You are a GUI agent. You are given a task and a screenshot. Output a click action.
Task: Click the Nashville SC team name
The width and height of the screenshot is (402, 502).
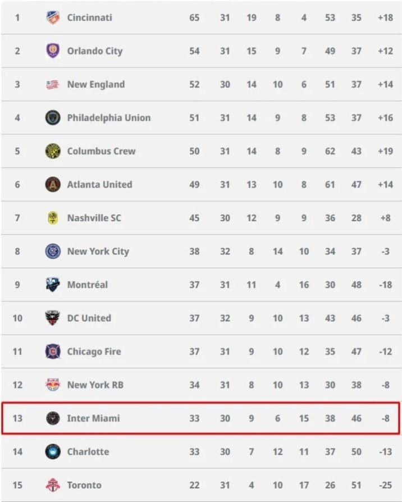tap(94, 218)
